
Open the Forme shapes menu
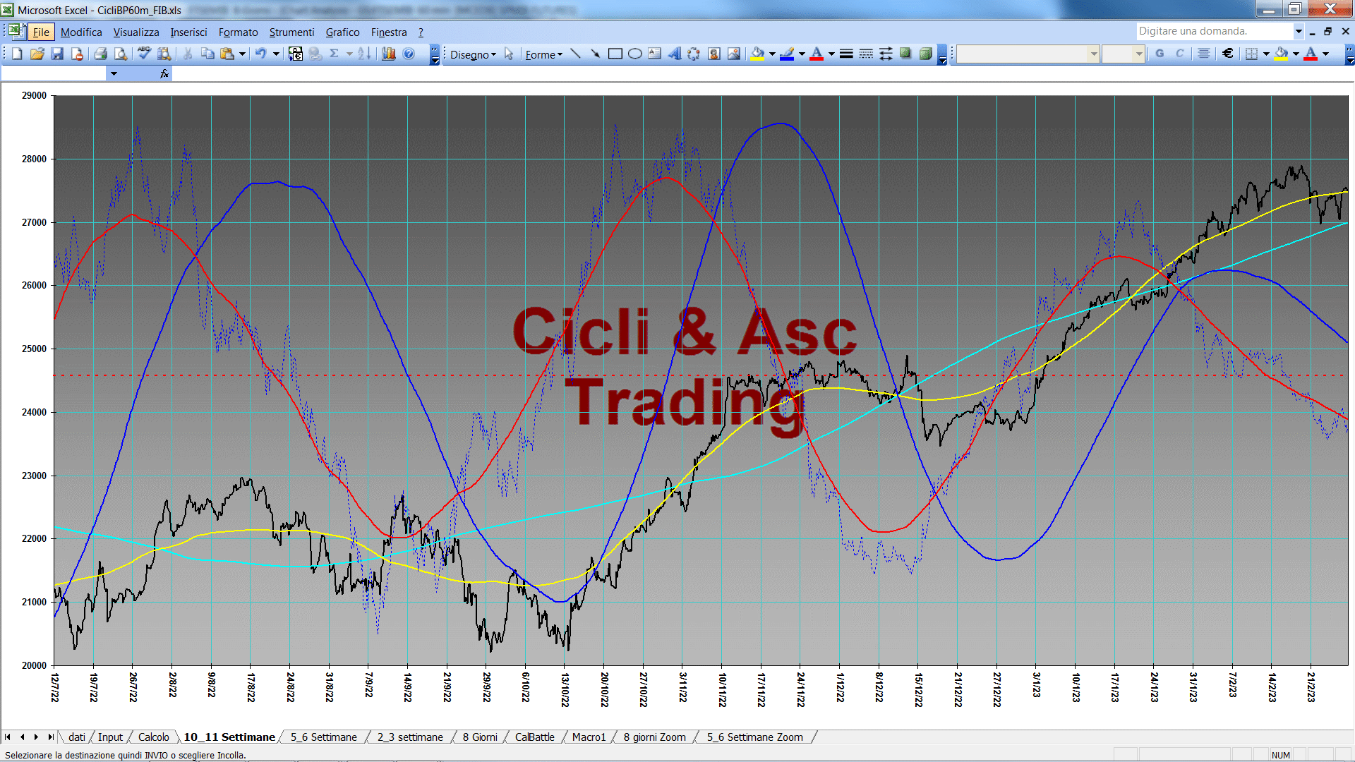click(x=543, y=54)
